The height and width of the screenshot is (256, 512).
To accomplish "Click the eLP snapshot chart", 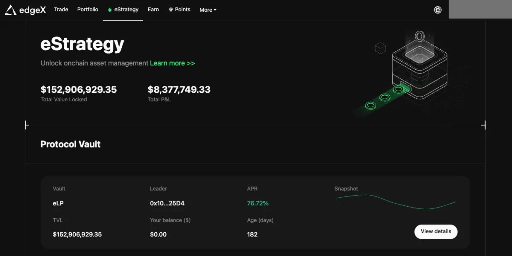I will [396, 202].
